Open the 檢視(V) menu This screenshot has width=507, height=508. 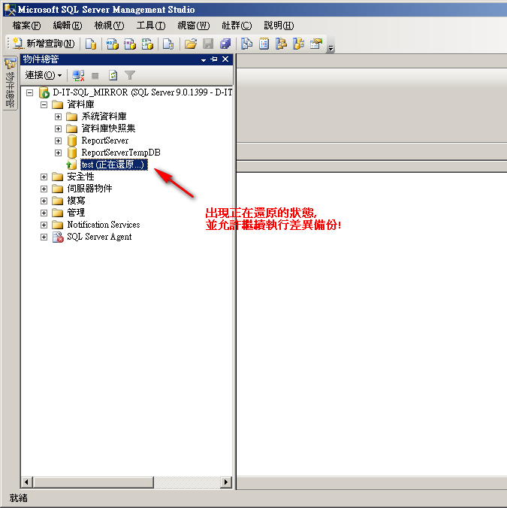(x=109, y=26)
